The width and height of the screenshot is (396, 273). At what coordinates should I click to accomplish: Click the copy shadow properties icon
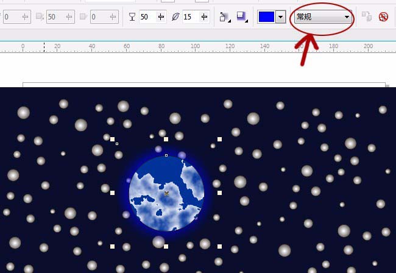[x=367, y=16]
